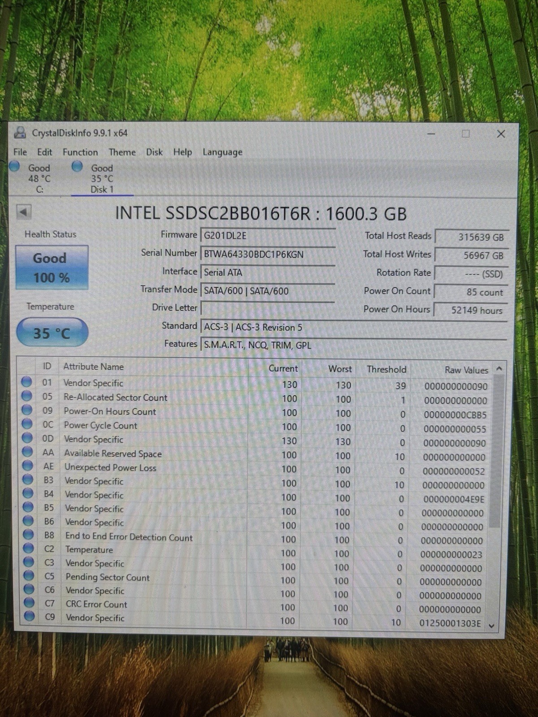538x717 pixels.
Task: Click status icon for Power Cycle Count
Action: [27, 423]
